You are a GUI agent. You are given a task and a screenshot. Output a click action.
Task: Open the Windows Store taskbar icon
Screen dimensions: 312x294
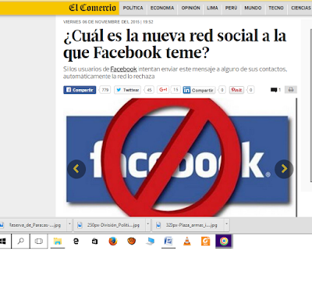[94, 242]
